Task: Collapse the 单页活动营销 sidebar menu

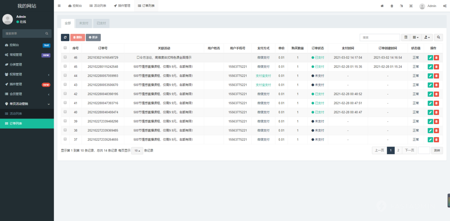Action: (27, 104)
